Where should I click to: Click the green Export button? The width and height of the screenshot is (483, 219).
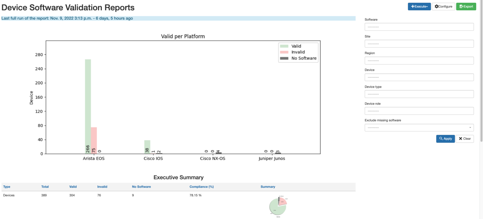[x=466, y=6]
